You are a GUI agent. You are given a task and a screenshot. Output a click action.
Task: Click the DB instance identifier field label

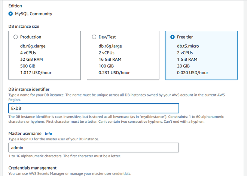pos(29,89)
